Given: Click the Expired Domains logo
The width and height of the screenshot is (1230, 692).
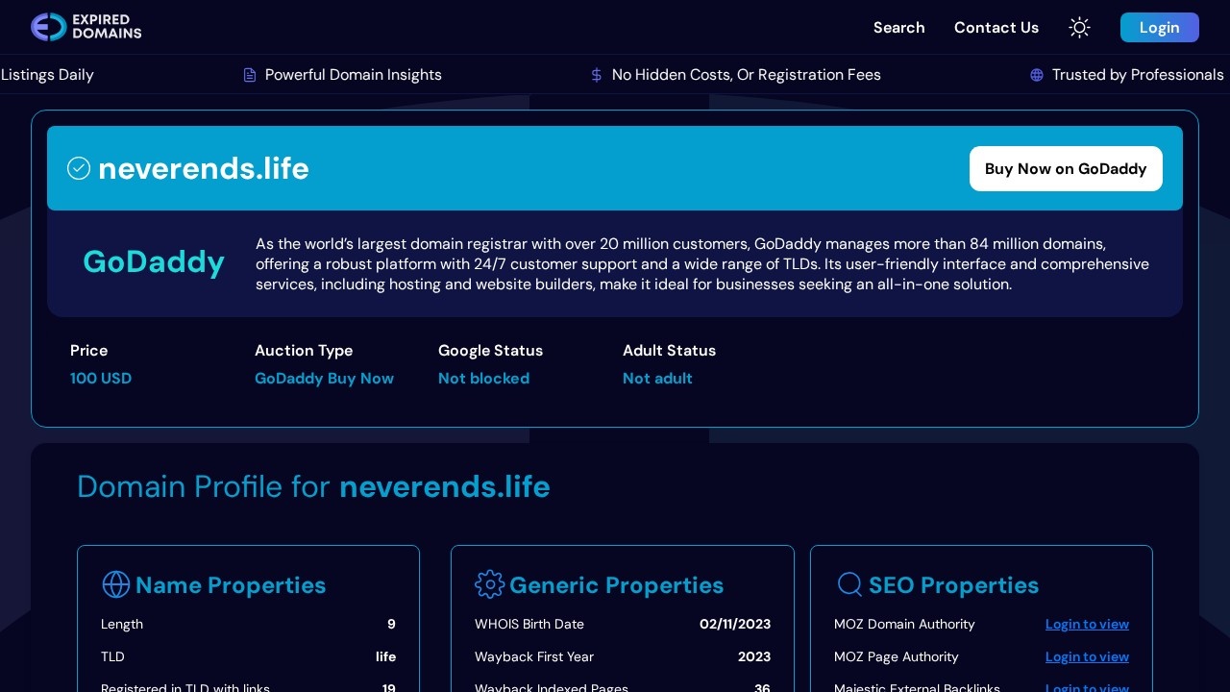Looking at the screenshot, I should [86, 27].
